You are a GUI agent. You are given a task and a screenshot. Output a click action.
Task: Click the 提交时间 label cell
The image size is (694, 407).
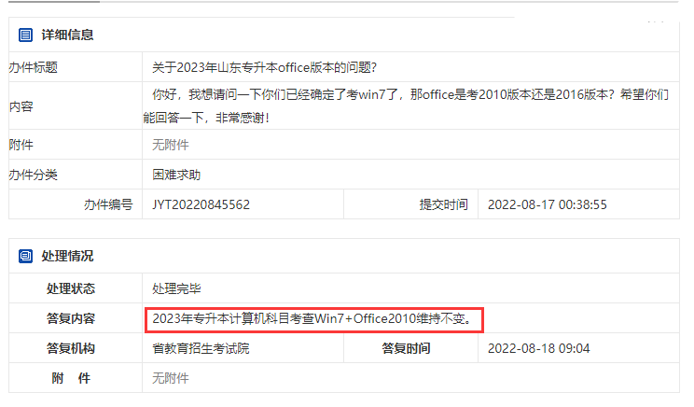click(x=410, y=204)
